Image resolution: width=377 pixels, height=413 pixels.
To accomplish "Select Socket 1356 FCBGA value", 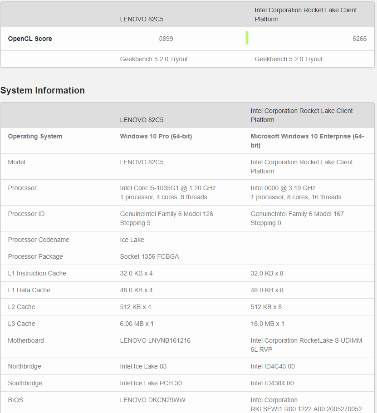I will point(149,256).
